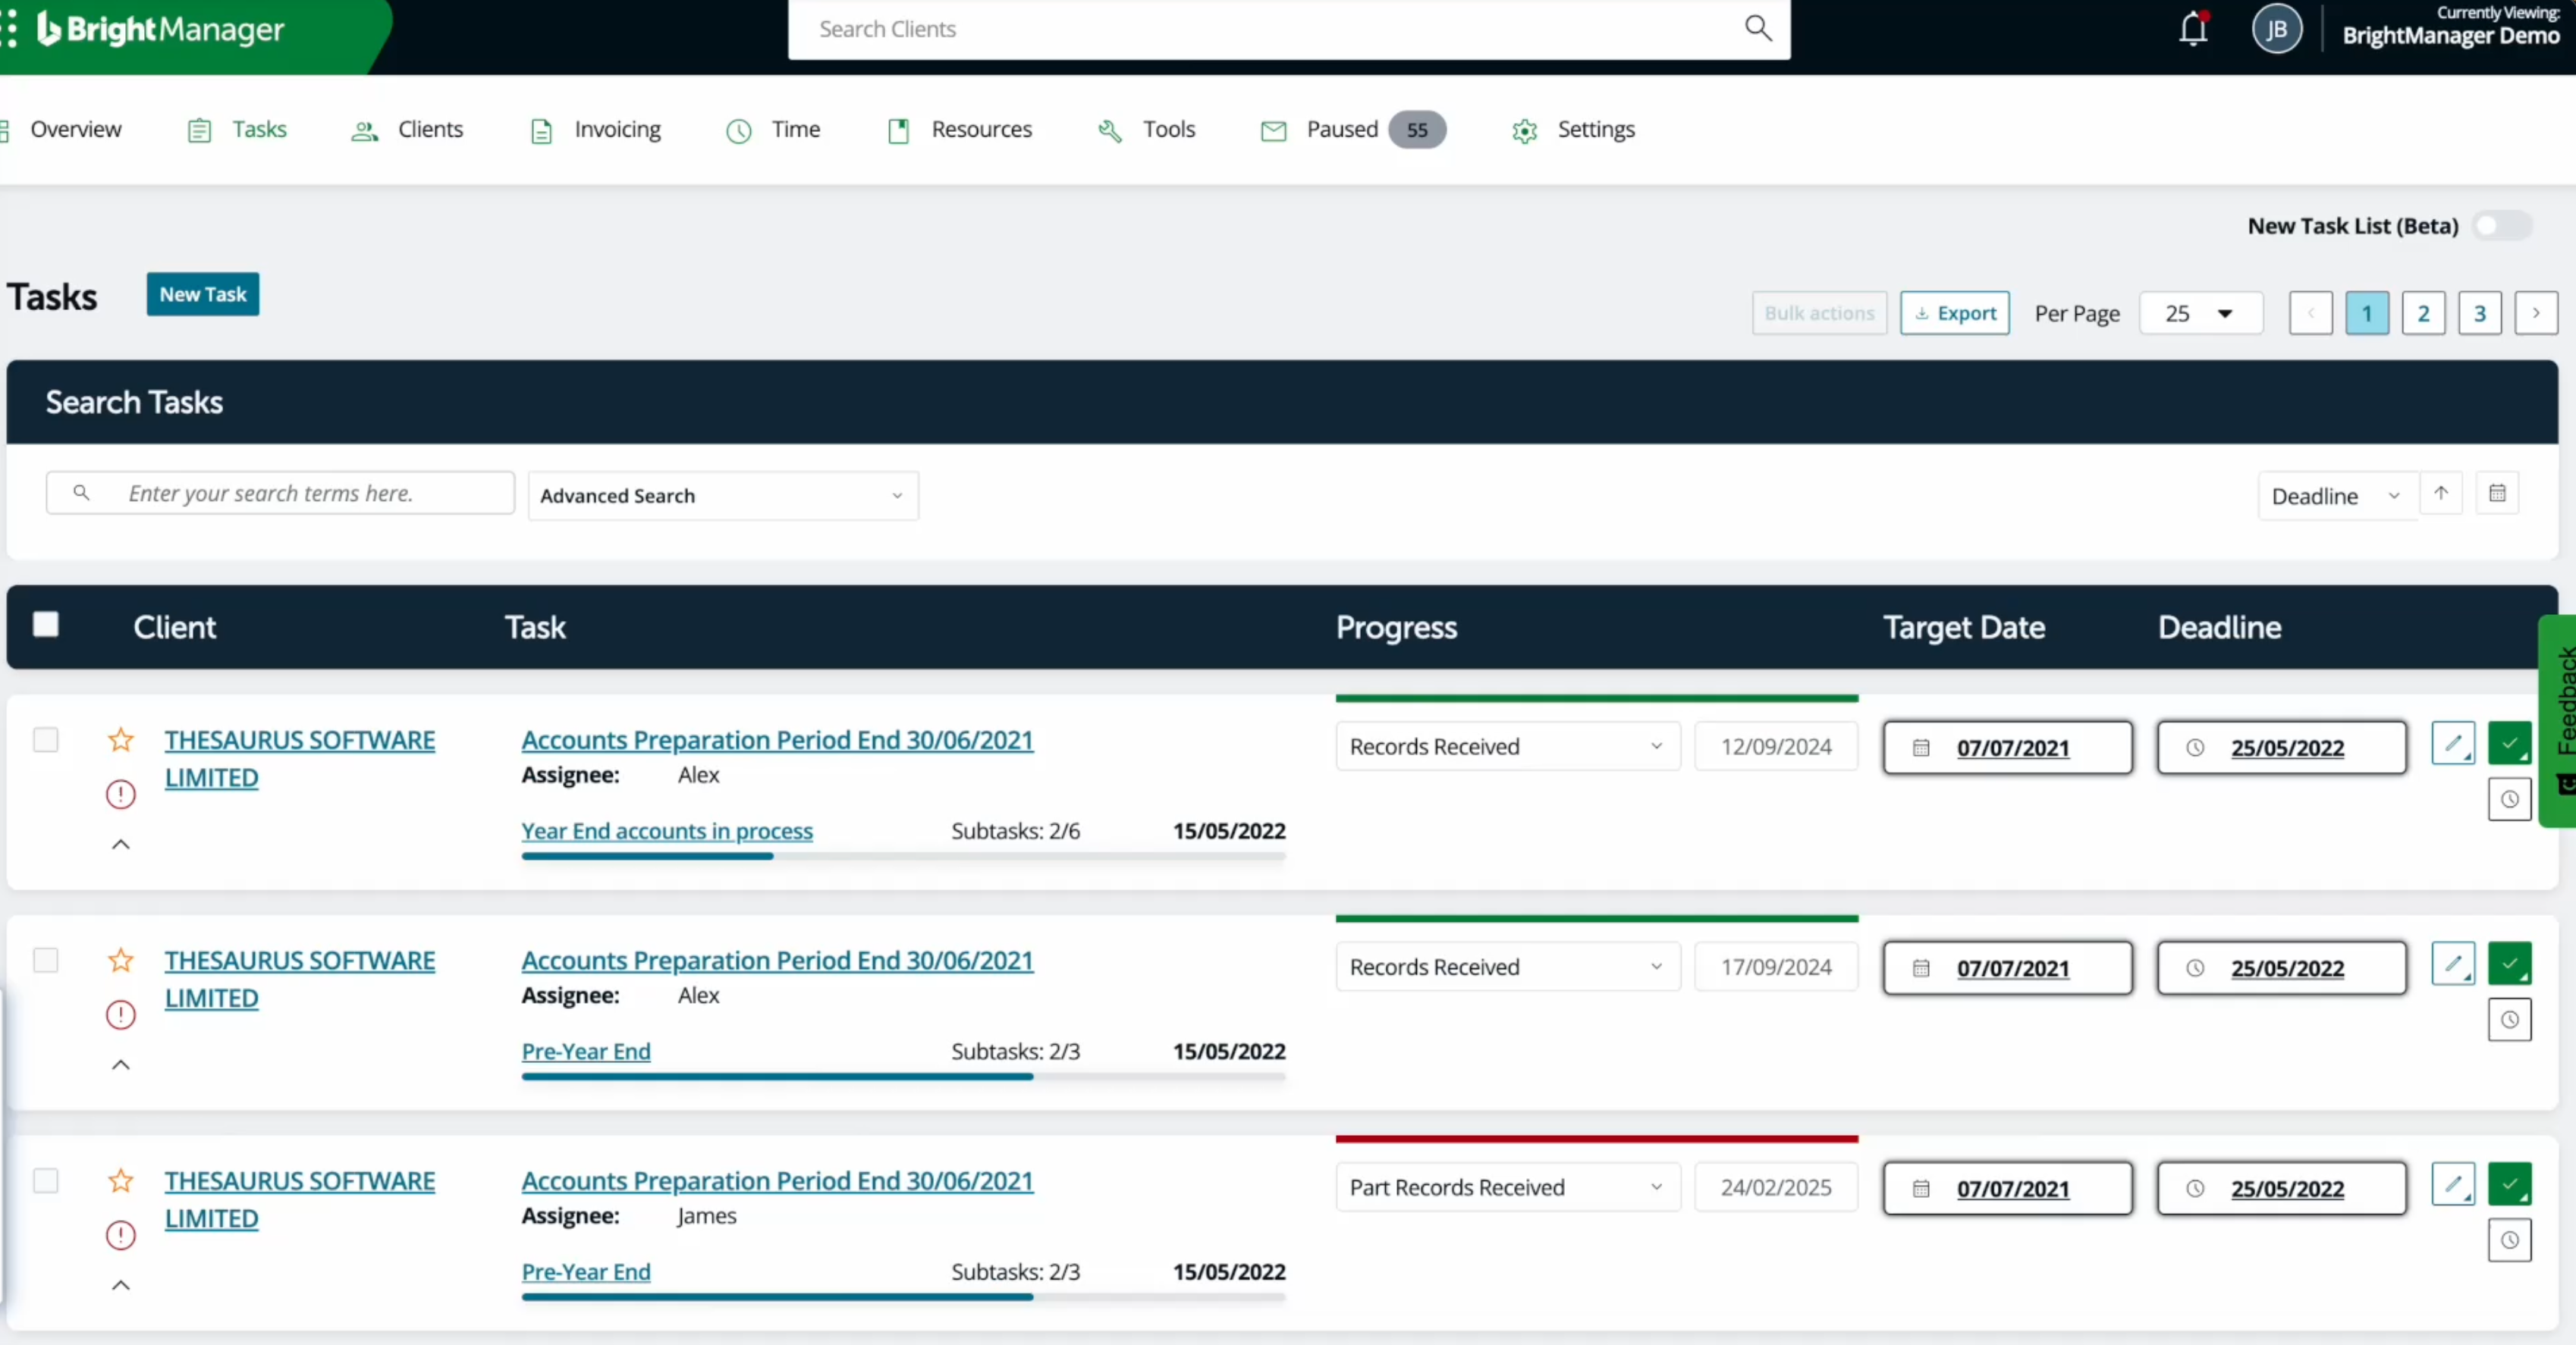
Task: Open the Advanced Search dropdown
Action: [x=723, y=494]
